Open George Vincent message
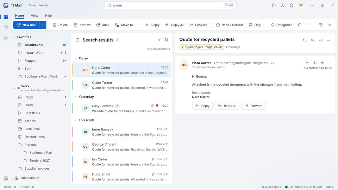The width and height of the screenshot is (338, 190). pyautogui.click(x=122, y=147)
